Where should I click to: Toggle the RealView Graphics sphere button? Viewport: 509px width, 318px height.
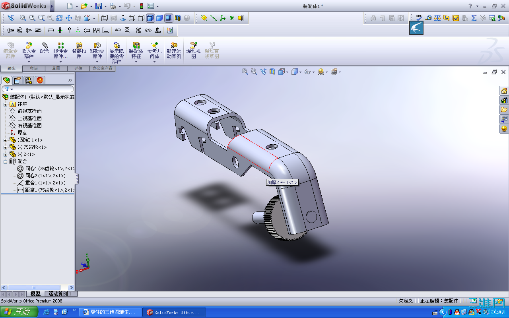click(187, 18)
